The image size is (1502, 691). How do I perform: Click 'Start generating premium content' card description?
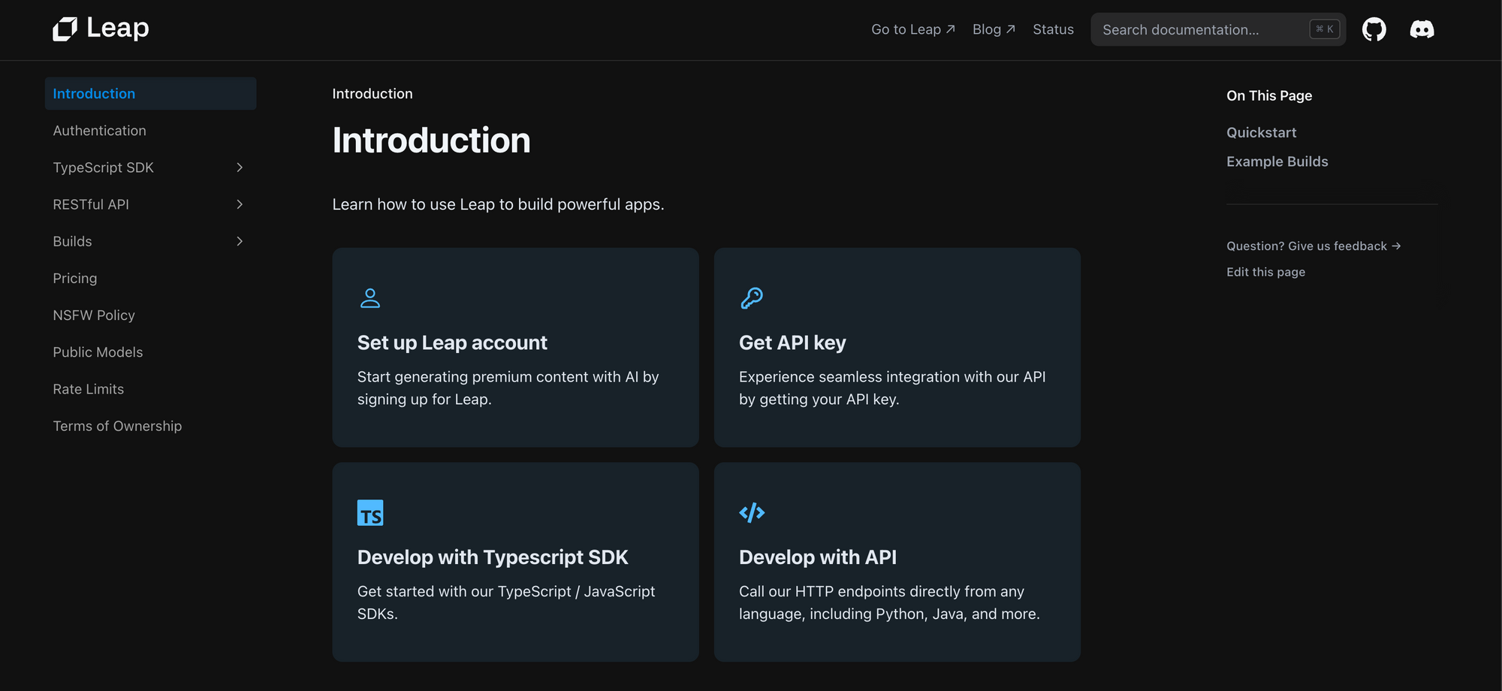tap(508, 388)
